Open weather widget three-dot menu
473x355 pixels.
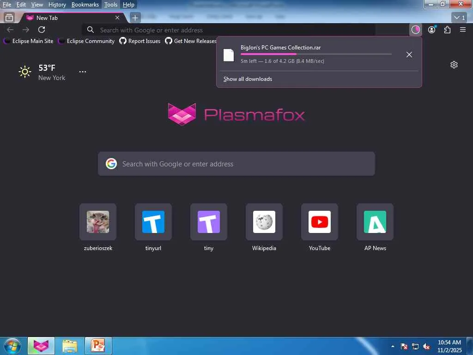pyautogui.click(x=83, y=72)
